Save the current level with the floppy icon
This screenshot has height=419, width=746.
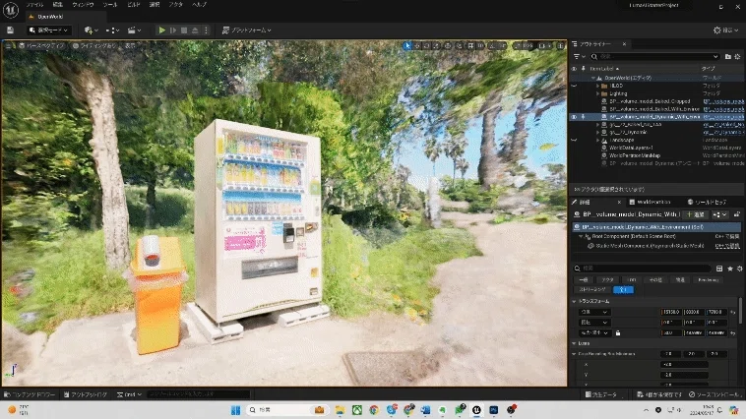pos(10,30)
